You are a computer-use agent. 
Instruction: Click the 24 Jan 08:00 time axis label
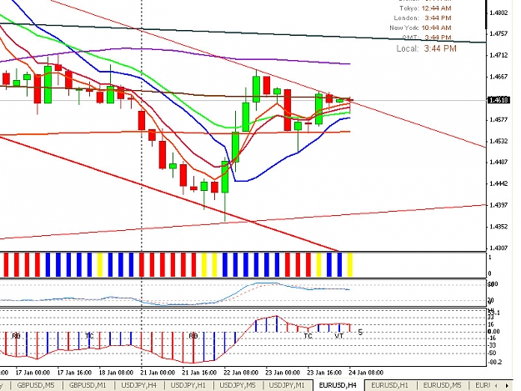366,373
